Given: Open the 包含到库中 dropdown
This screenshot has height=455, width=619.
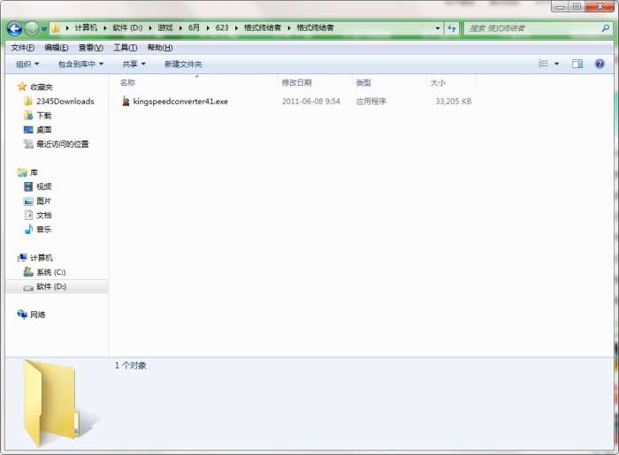Looking at the screenshot, I should 80,64.
